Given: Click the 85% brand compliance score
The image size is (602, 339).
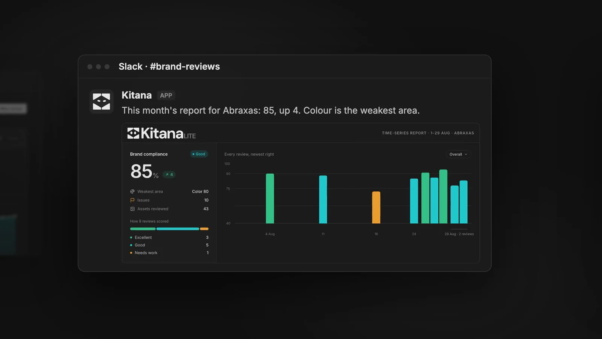Looking at the screenshot, I should pos(144,171).
